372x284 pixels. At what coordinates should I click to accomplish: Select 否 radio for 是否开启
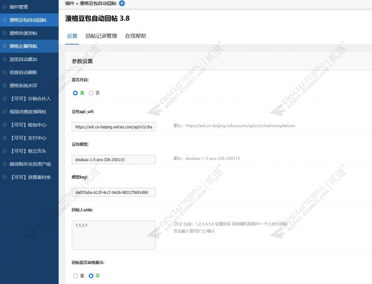coord(91,93)
